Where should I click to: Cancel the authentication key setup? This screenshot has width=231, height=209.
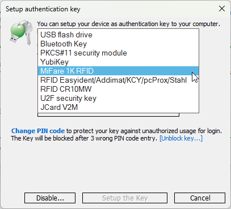coord(200,198)
